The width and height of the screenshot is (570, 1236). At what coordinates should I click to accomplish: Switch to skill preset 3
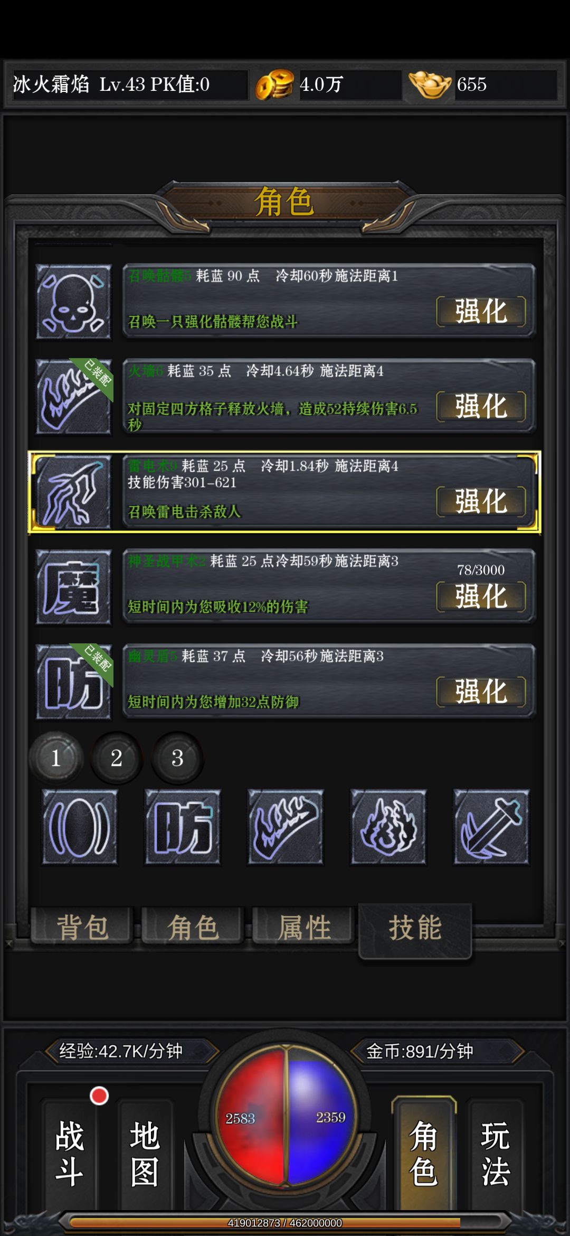(x=177, y=758)
